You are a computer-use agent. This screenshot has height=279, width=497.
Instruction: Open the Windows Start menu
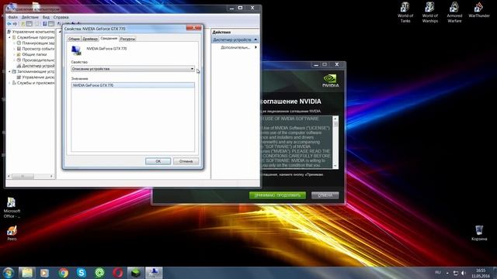coord(9,273)
